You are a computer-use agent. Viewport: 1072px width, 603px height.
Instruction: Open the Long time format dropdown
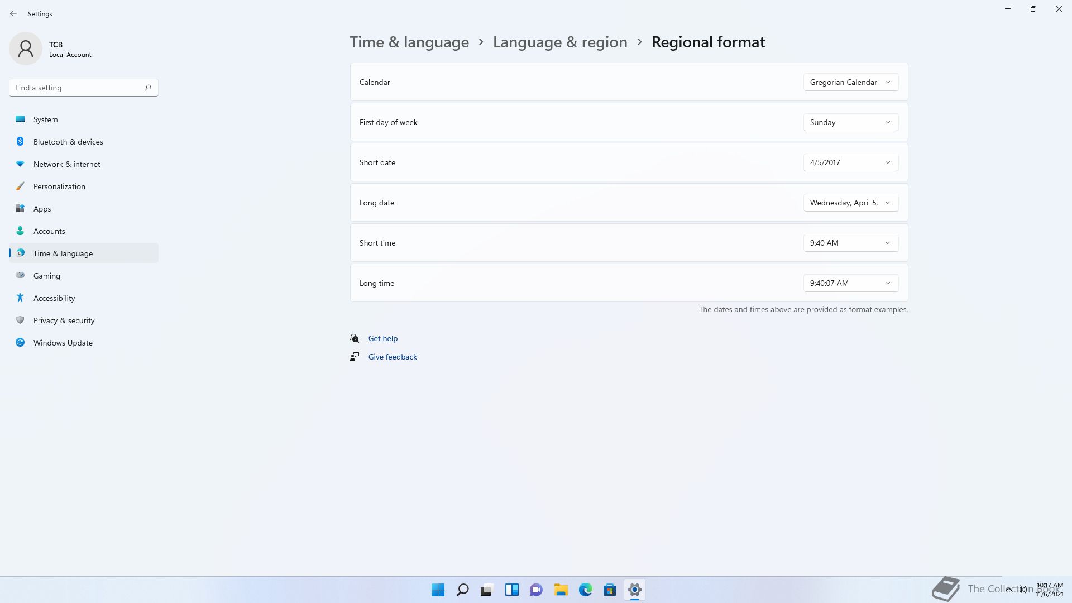(851, 283)
